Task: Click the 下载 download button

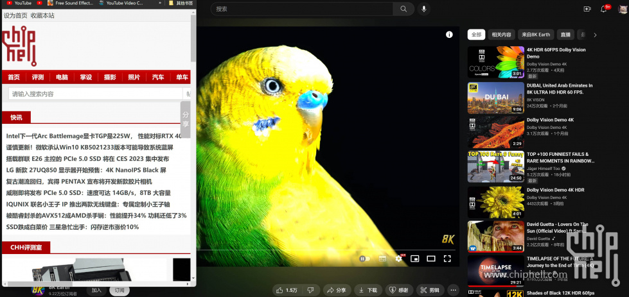Action: tap(368, 290)
